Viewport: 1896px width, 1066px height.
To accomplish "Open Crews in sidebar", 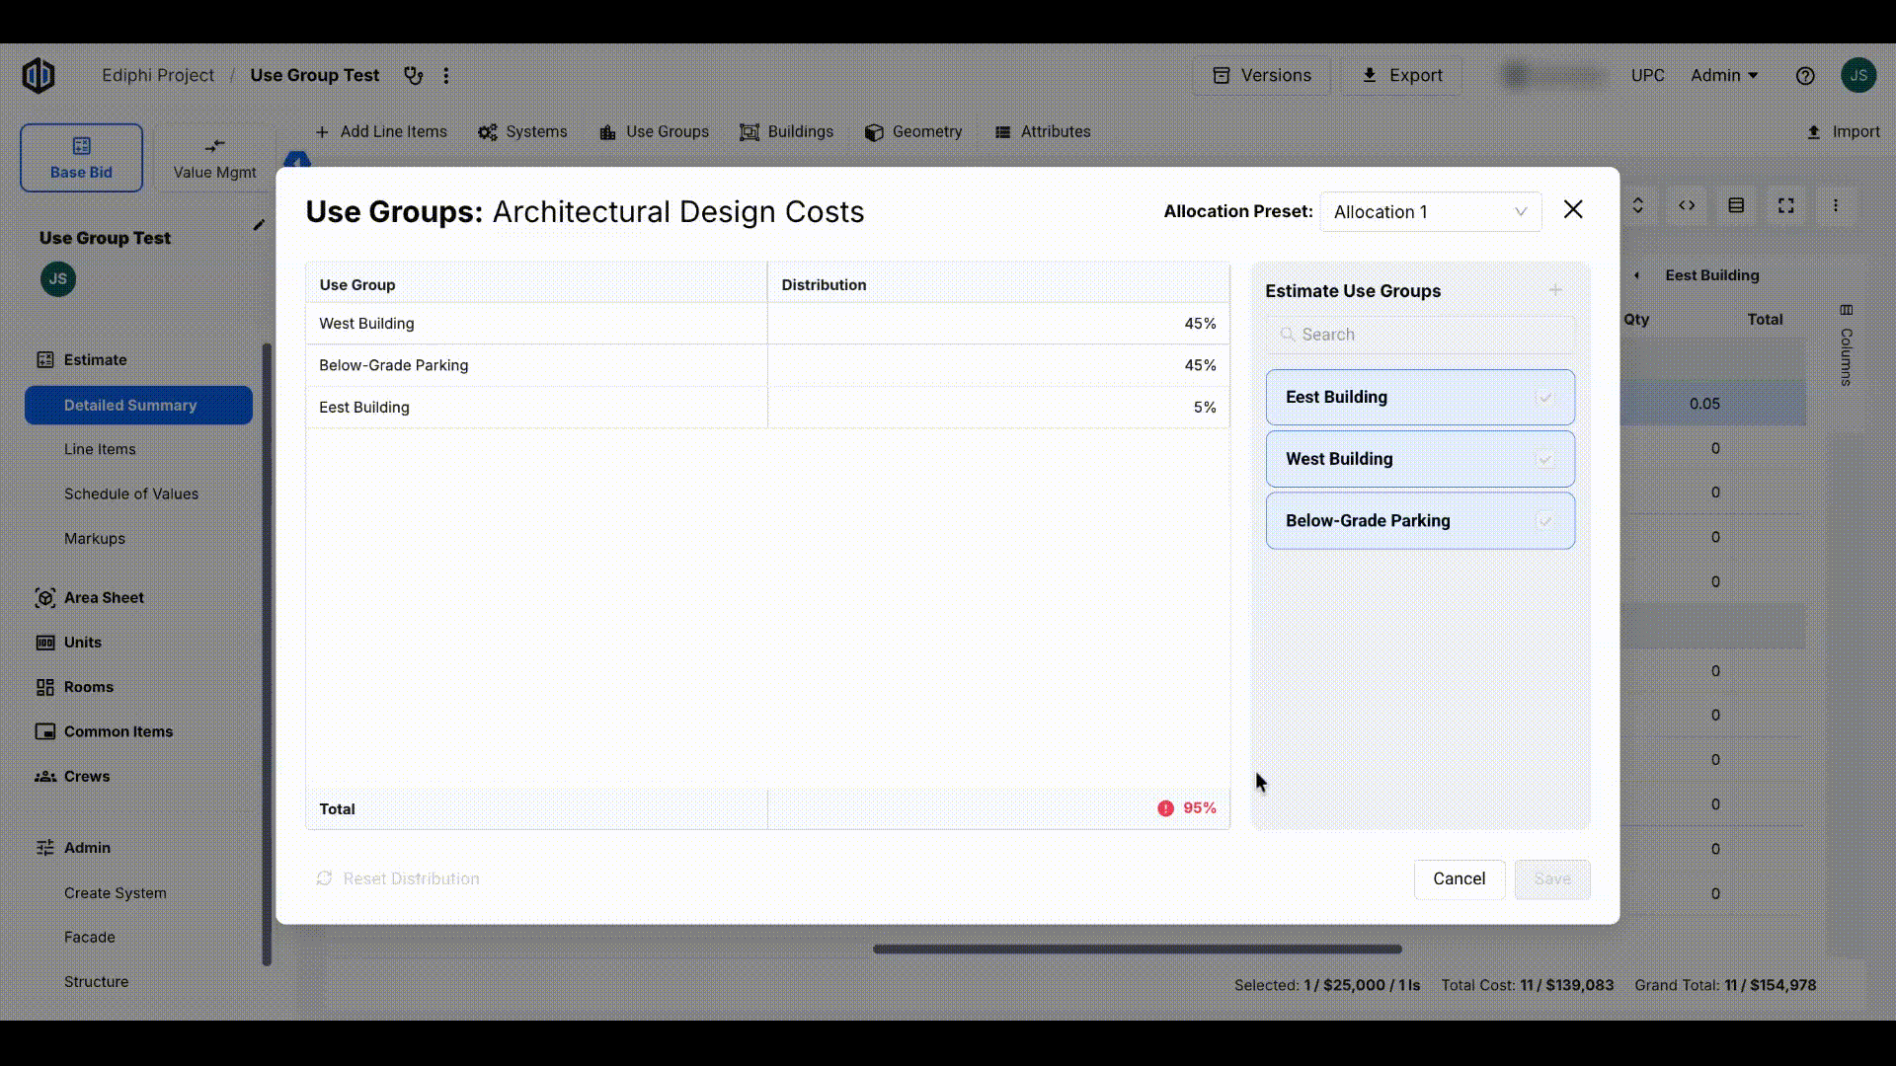I will [73, 776].
